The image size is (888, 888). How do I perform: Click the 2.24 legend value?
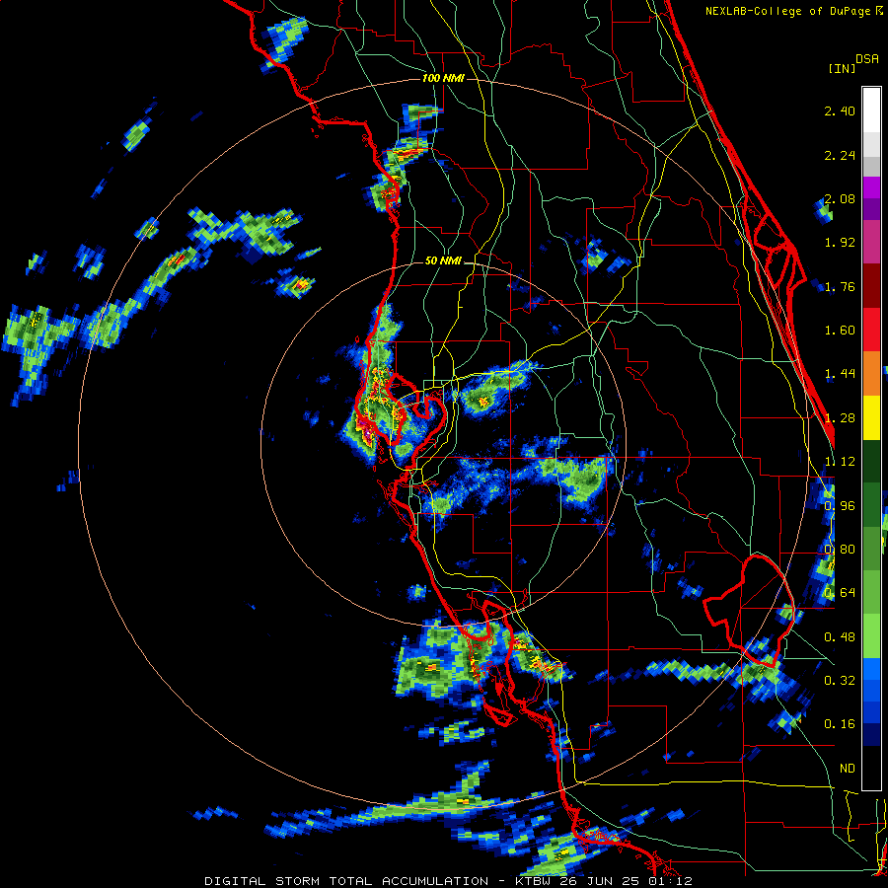(x=840, y=155)
